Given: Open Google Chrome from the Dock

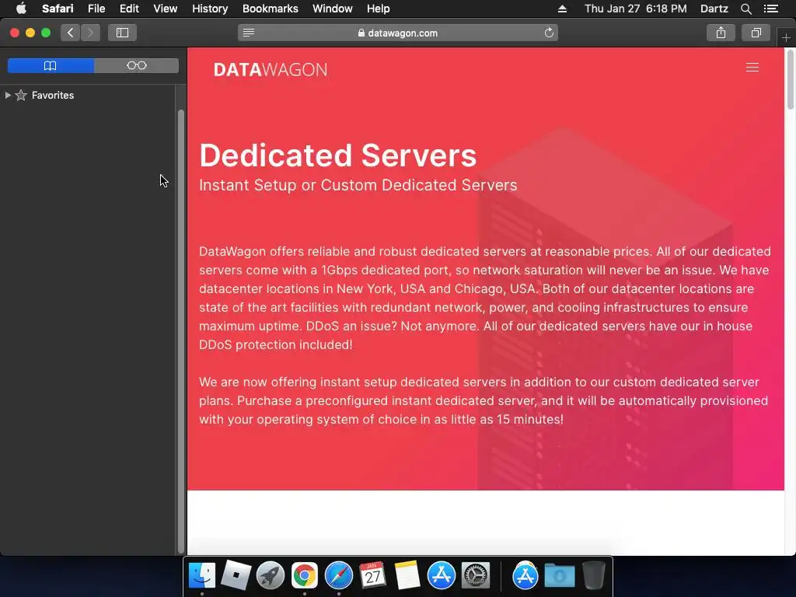Looking at the screenshot, I should pos(305,575).
